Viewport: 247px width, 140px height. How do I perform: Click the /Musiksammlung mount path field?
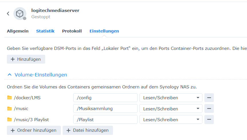click(x=105, y=109)
